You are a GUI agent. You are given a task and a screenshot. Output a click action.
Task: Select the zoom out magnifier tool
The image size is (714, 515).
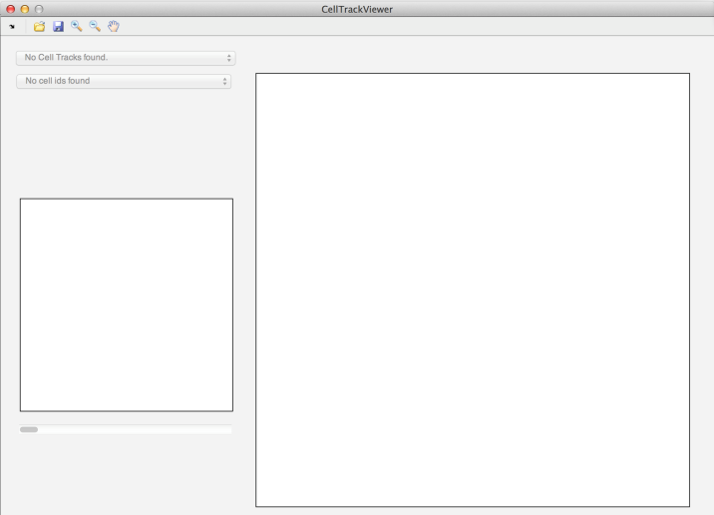tap(95, 26)
